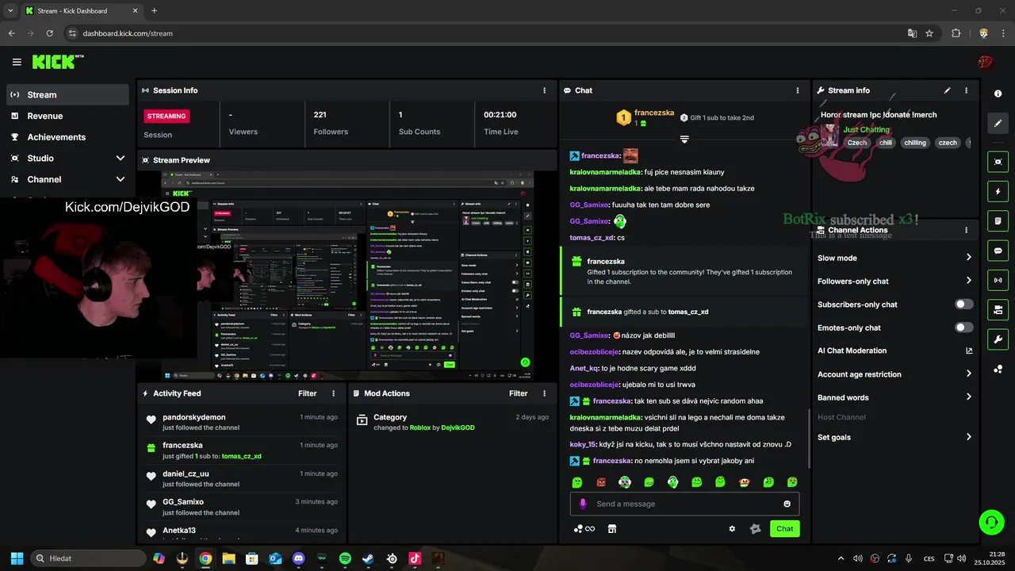The image size is (1015, 571).
Task: Send message with green Chat button
Action: (x=785, y=529)
